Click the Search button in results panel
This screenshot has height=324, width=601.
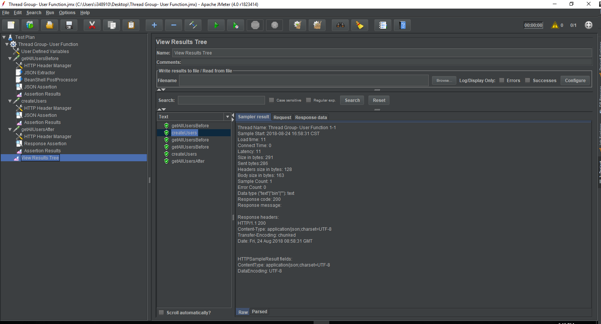pyautogui.click(x=352, y=100)
